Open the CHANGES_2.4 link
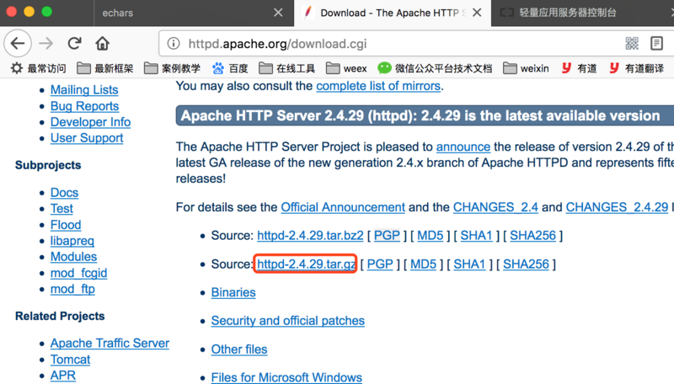The height and width of the screenshot is (384, 674). pyautogui.click(x=495, y=207)
